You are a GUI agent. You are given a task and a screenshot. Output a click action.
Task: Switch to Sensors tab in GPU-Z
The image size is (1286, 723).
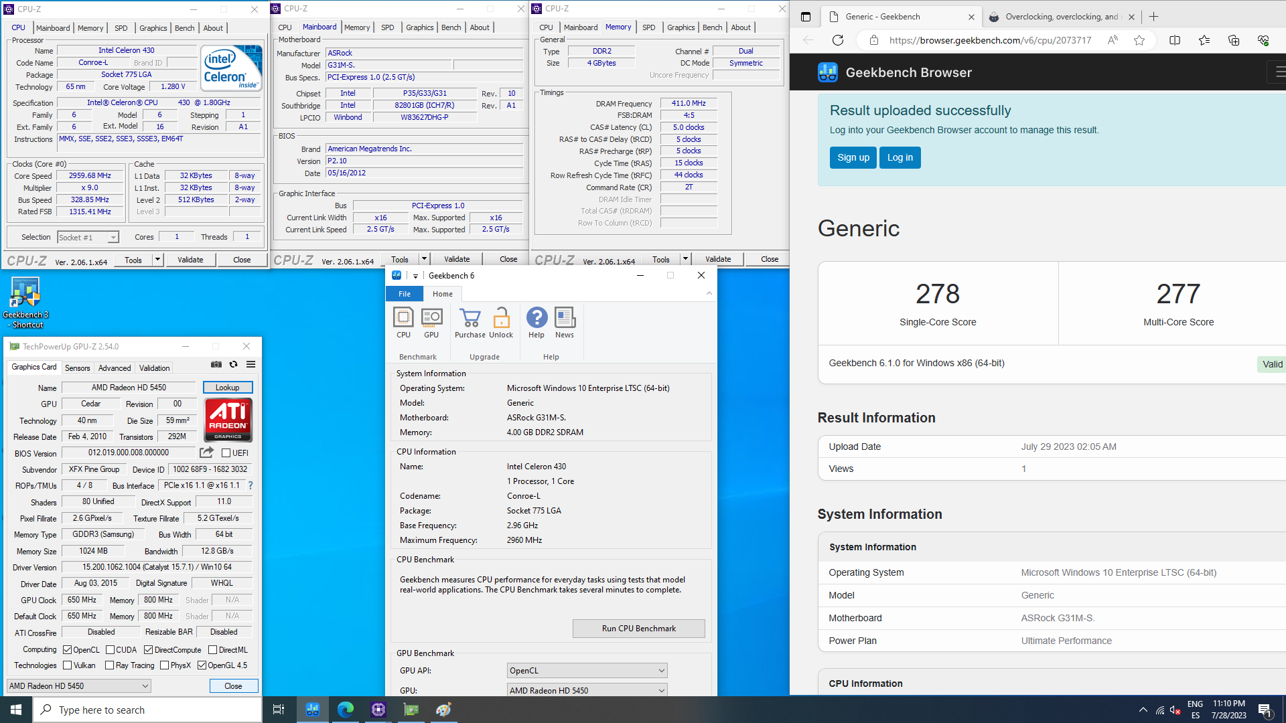[77, 368]
